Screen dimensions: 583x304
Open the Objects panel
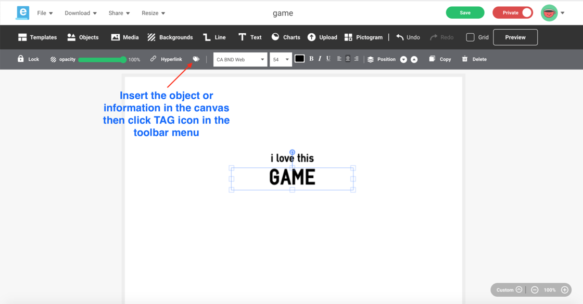click(83, 37)
